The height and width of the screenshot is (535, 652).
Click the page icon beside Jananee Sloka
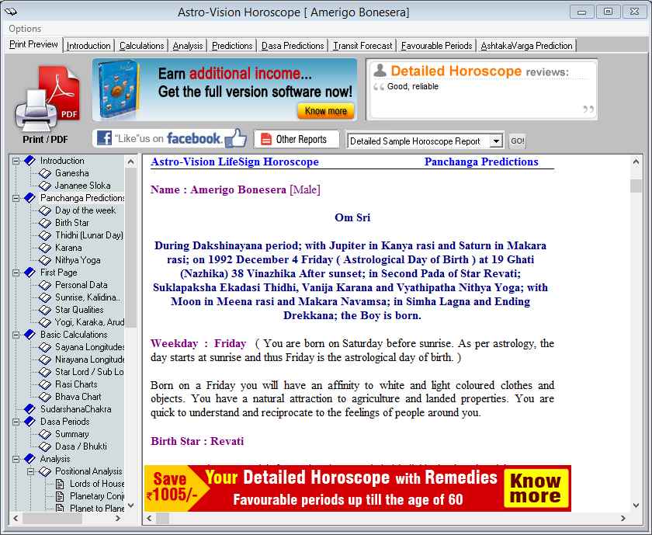tap(45, 186)
